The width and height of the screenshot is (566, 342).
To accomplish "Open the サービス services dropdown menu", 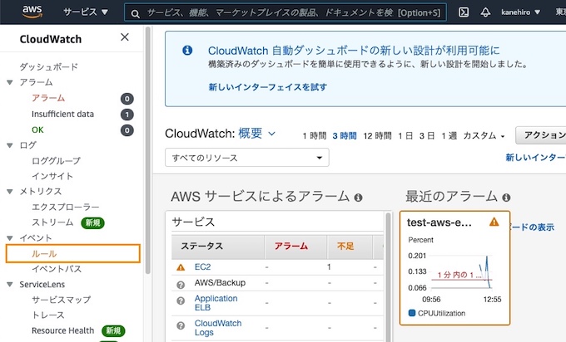I will pos(86,12).
